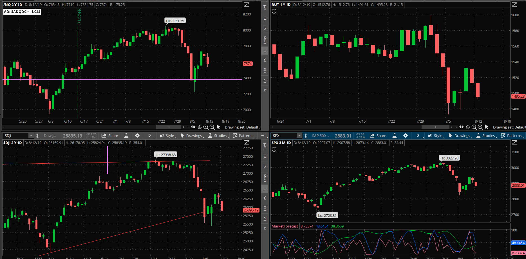Click the RUT chart horizontal scrollbar thumb
526x259 pixels.
point(435,127)
